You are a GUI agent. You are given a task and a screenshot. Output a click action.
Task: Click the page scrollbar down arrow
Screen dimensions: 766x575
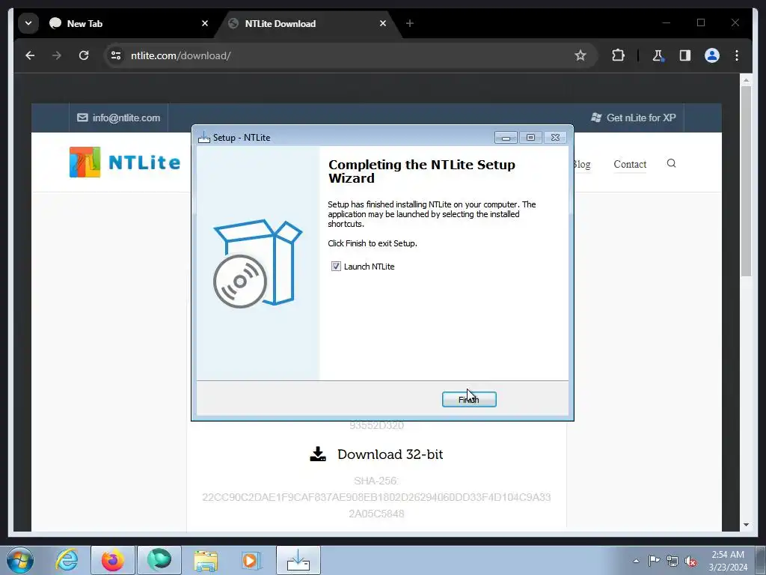(746, 525)
